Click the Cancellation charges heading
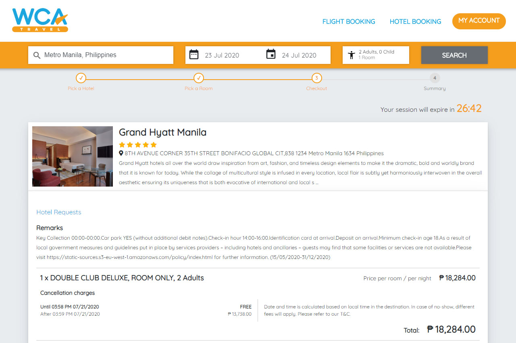 (68, 293)
